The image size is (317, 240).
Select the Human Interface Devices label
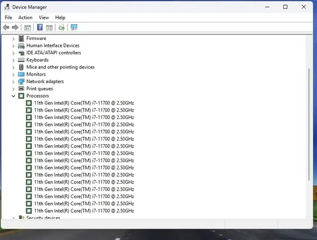[53, 45]
